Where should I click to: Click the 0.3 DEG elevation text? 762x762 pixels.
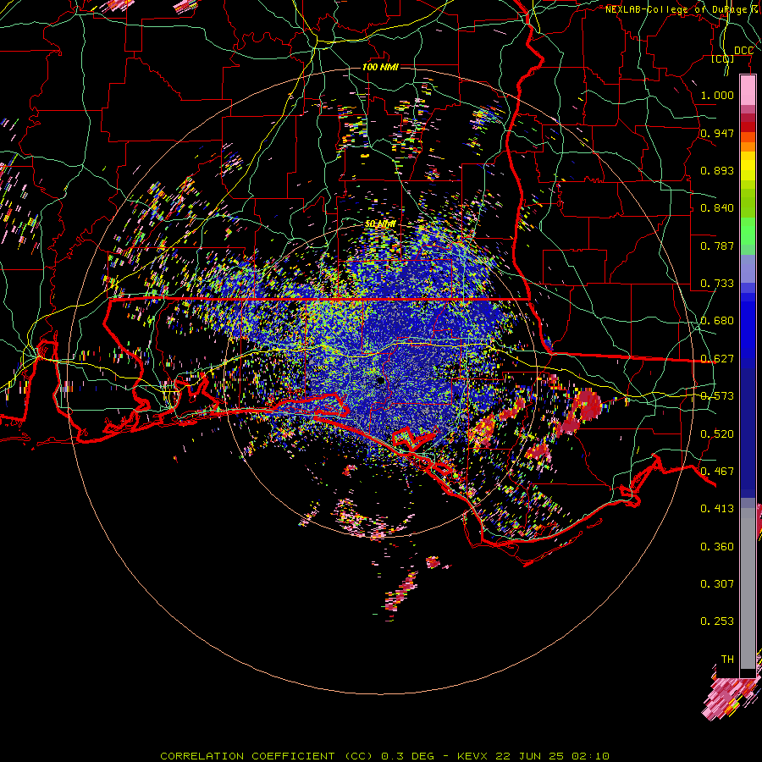coord(407,756)
